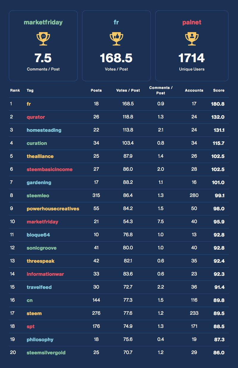Image resolution: width=238 pixels, height=368 pixels.
Task: Open the philosophy tag
Action: pyautogui.click(x=40, y=339)
